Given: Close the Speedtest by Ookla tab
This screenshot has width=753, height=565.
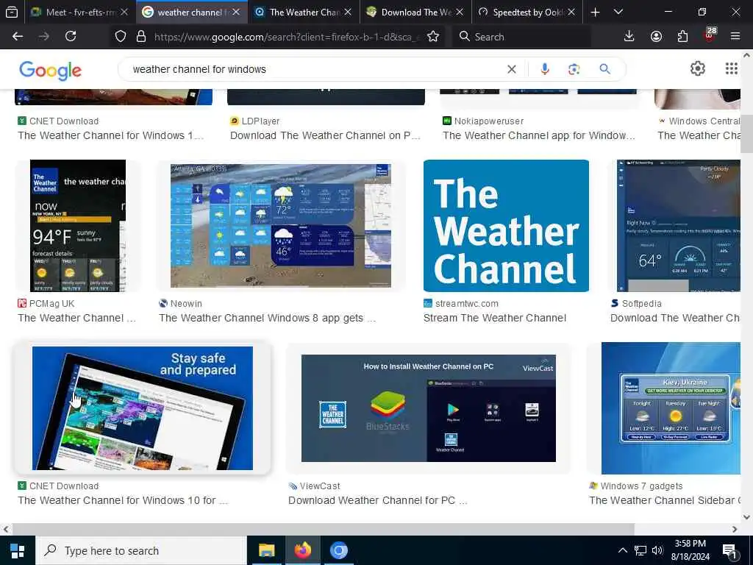Looking at the screenshot, I should [571, 13].
